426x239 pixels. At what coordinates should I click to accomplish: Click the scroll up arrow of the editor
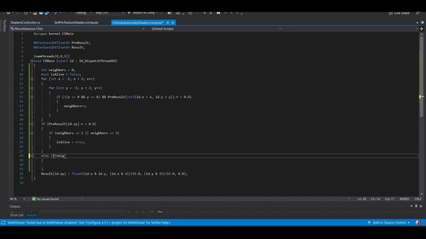[421, 34]
